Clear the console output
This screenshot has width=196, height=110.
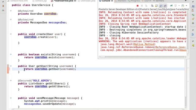[x=152, y=6]
